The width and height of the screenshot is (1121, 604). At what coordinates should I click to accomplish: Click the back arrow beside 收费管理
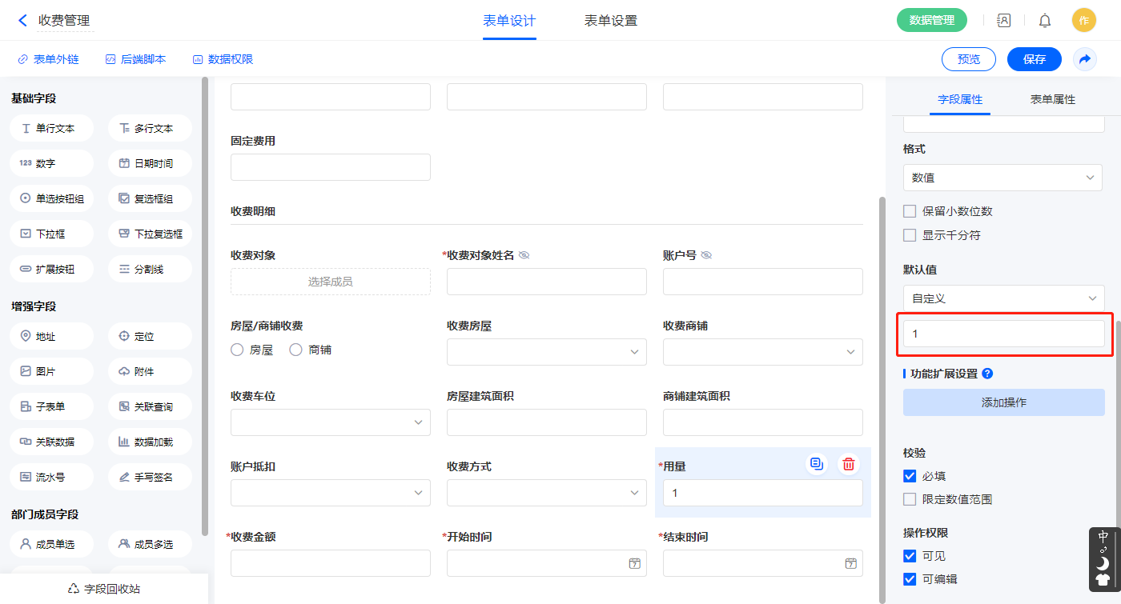pos(22,21)
